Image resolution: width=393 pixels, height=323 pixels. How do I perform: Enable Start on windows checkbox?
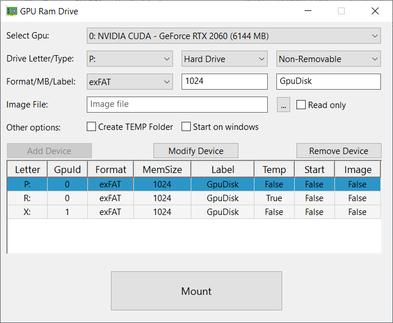click(186, 126)
